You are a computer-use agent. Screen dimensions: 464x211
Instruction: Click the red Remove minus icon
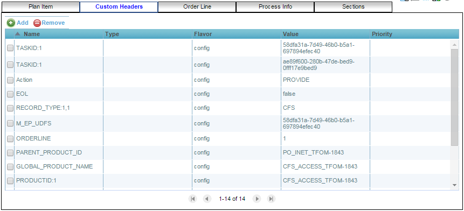37,23
